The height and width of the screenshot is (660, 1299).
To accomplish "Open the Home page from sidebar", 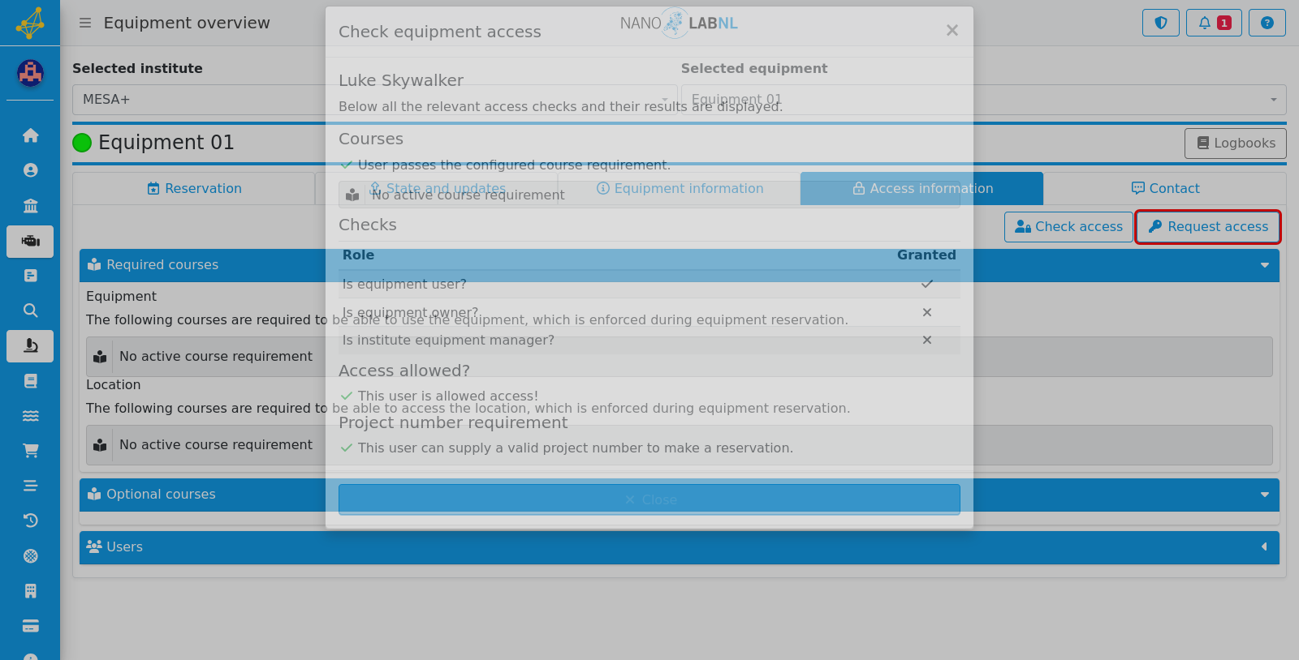I will 30,135.
